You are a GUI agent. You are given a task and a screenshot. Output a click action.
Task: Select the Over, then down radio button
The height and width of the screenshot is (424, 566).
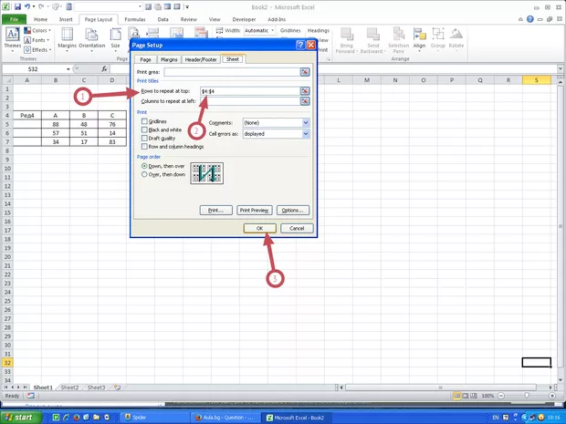coord(144,173)
